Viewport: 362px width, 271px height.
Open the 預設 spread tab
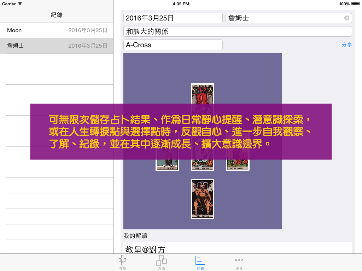coord(122,263)
